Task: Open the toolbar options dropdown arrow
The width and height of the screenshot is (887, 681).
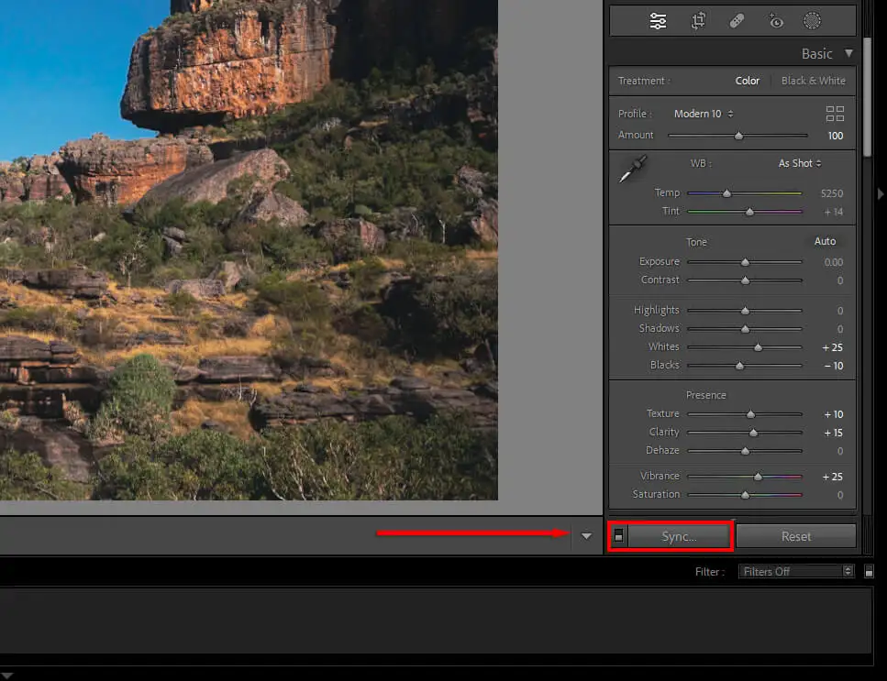Action: 586,536
